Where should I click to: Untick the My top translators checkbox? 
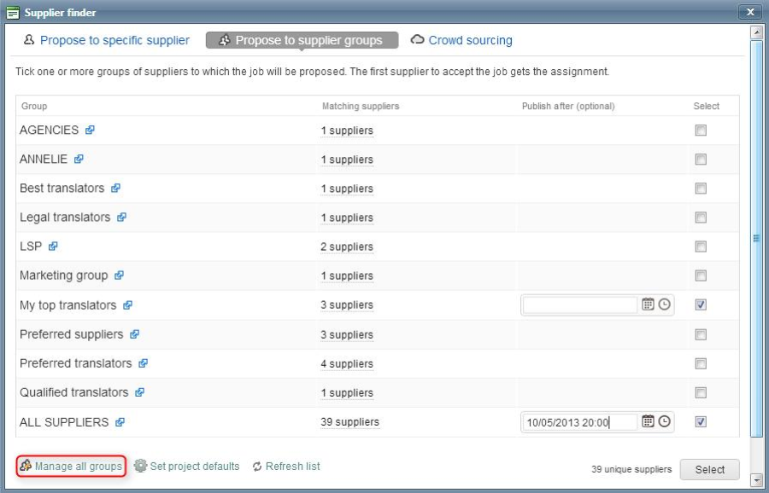pos(701,305)
